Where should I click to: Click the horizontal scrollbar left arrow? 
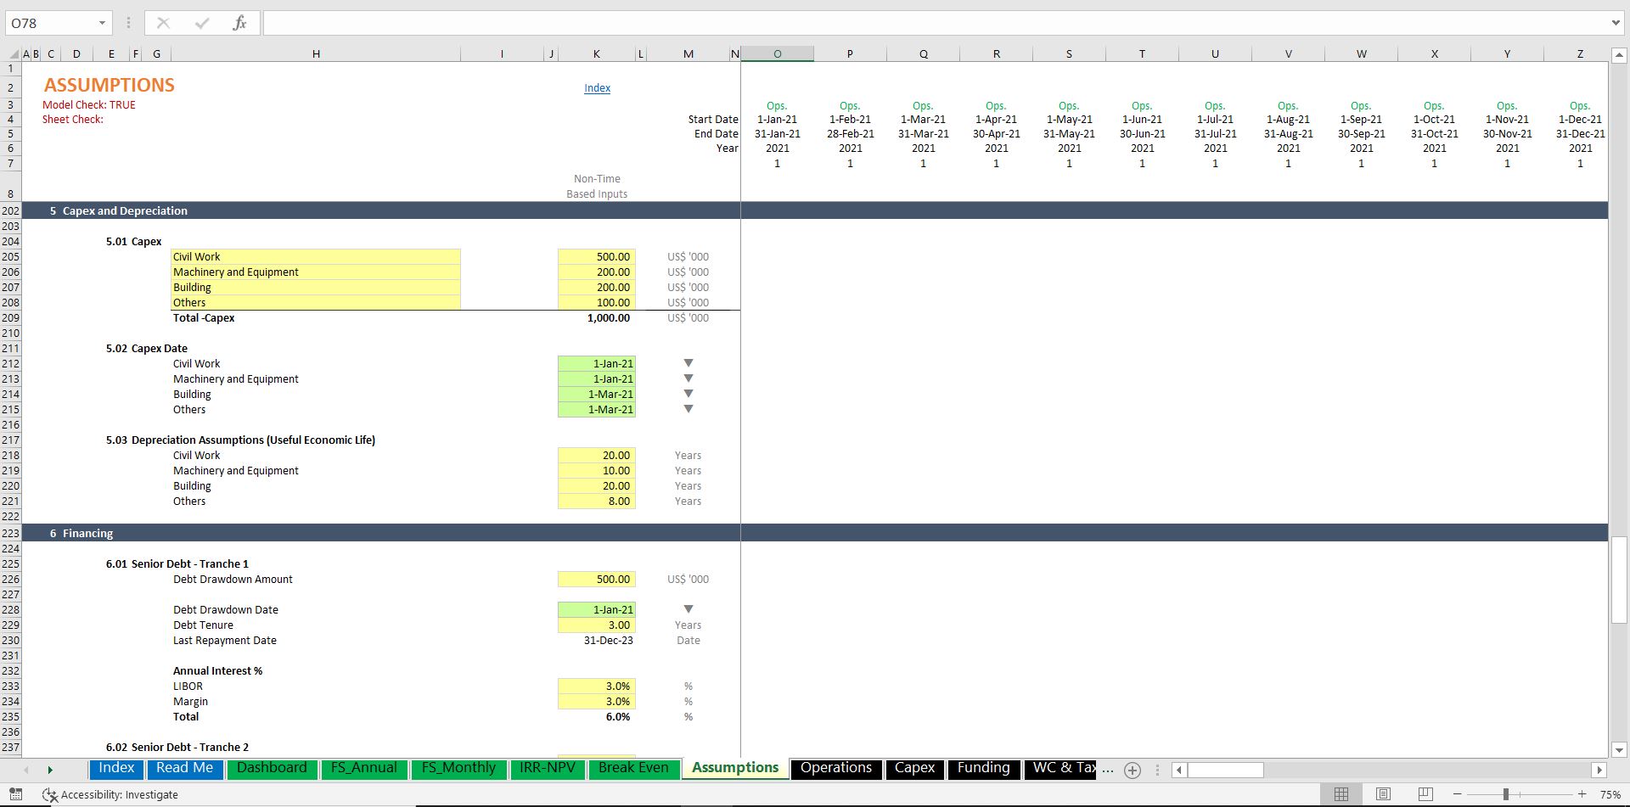pos(1178,770)
